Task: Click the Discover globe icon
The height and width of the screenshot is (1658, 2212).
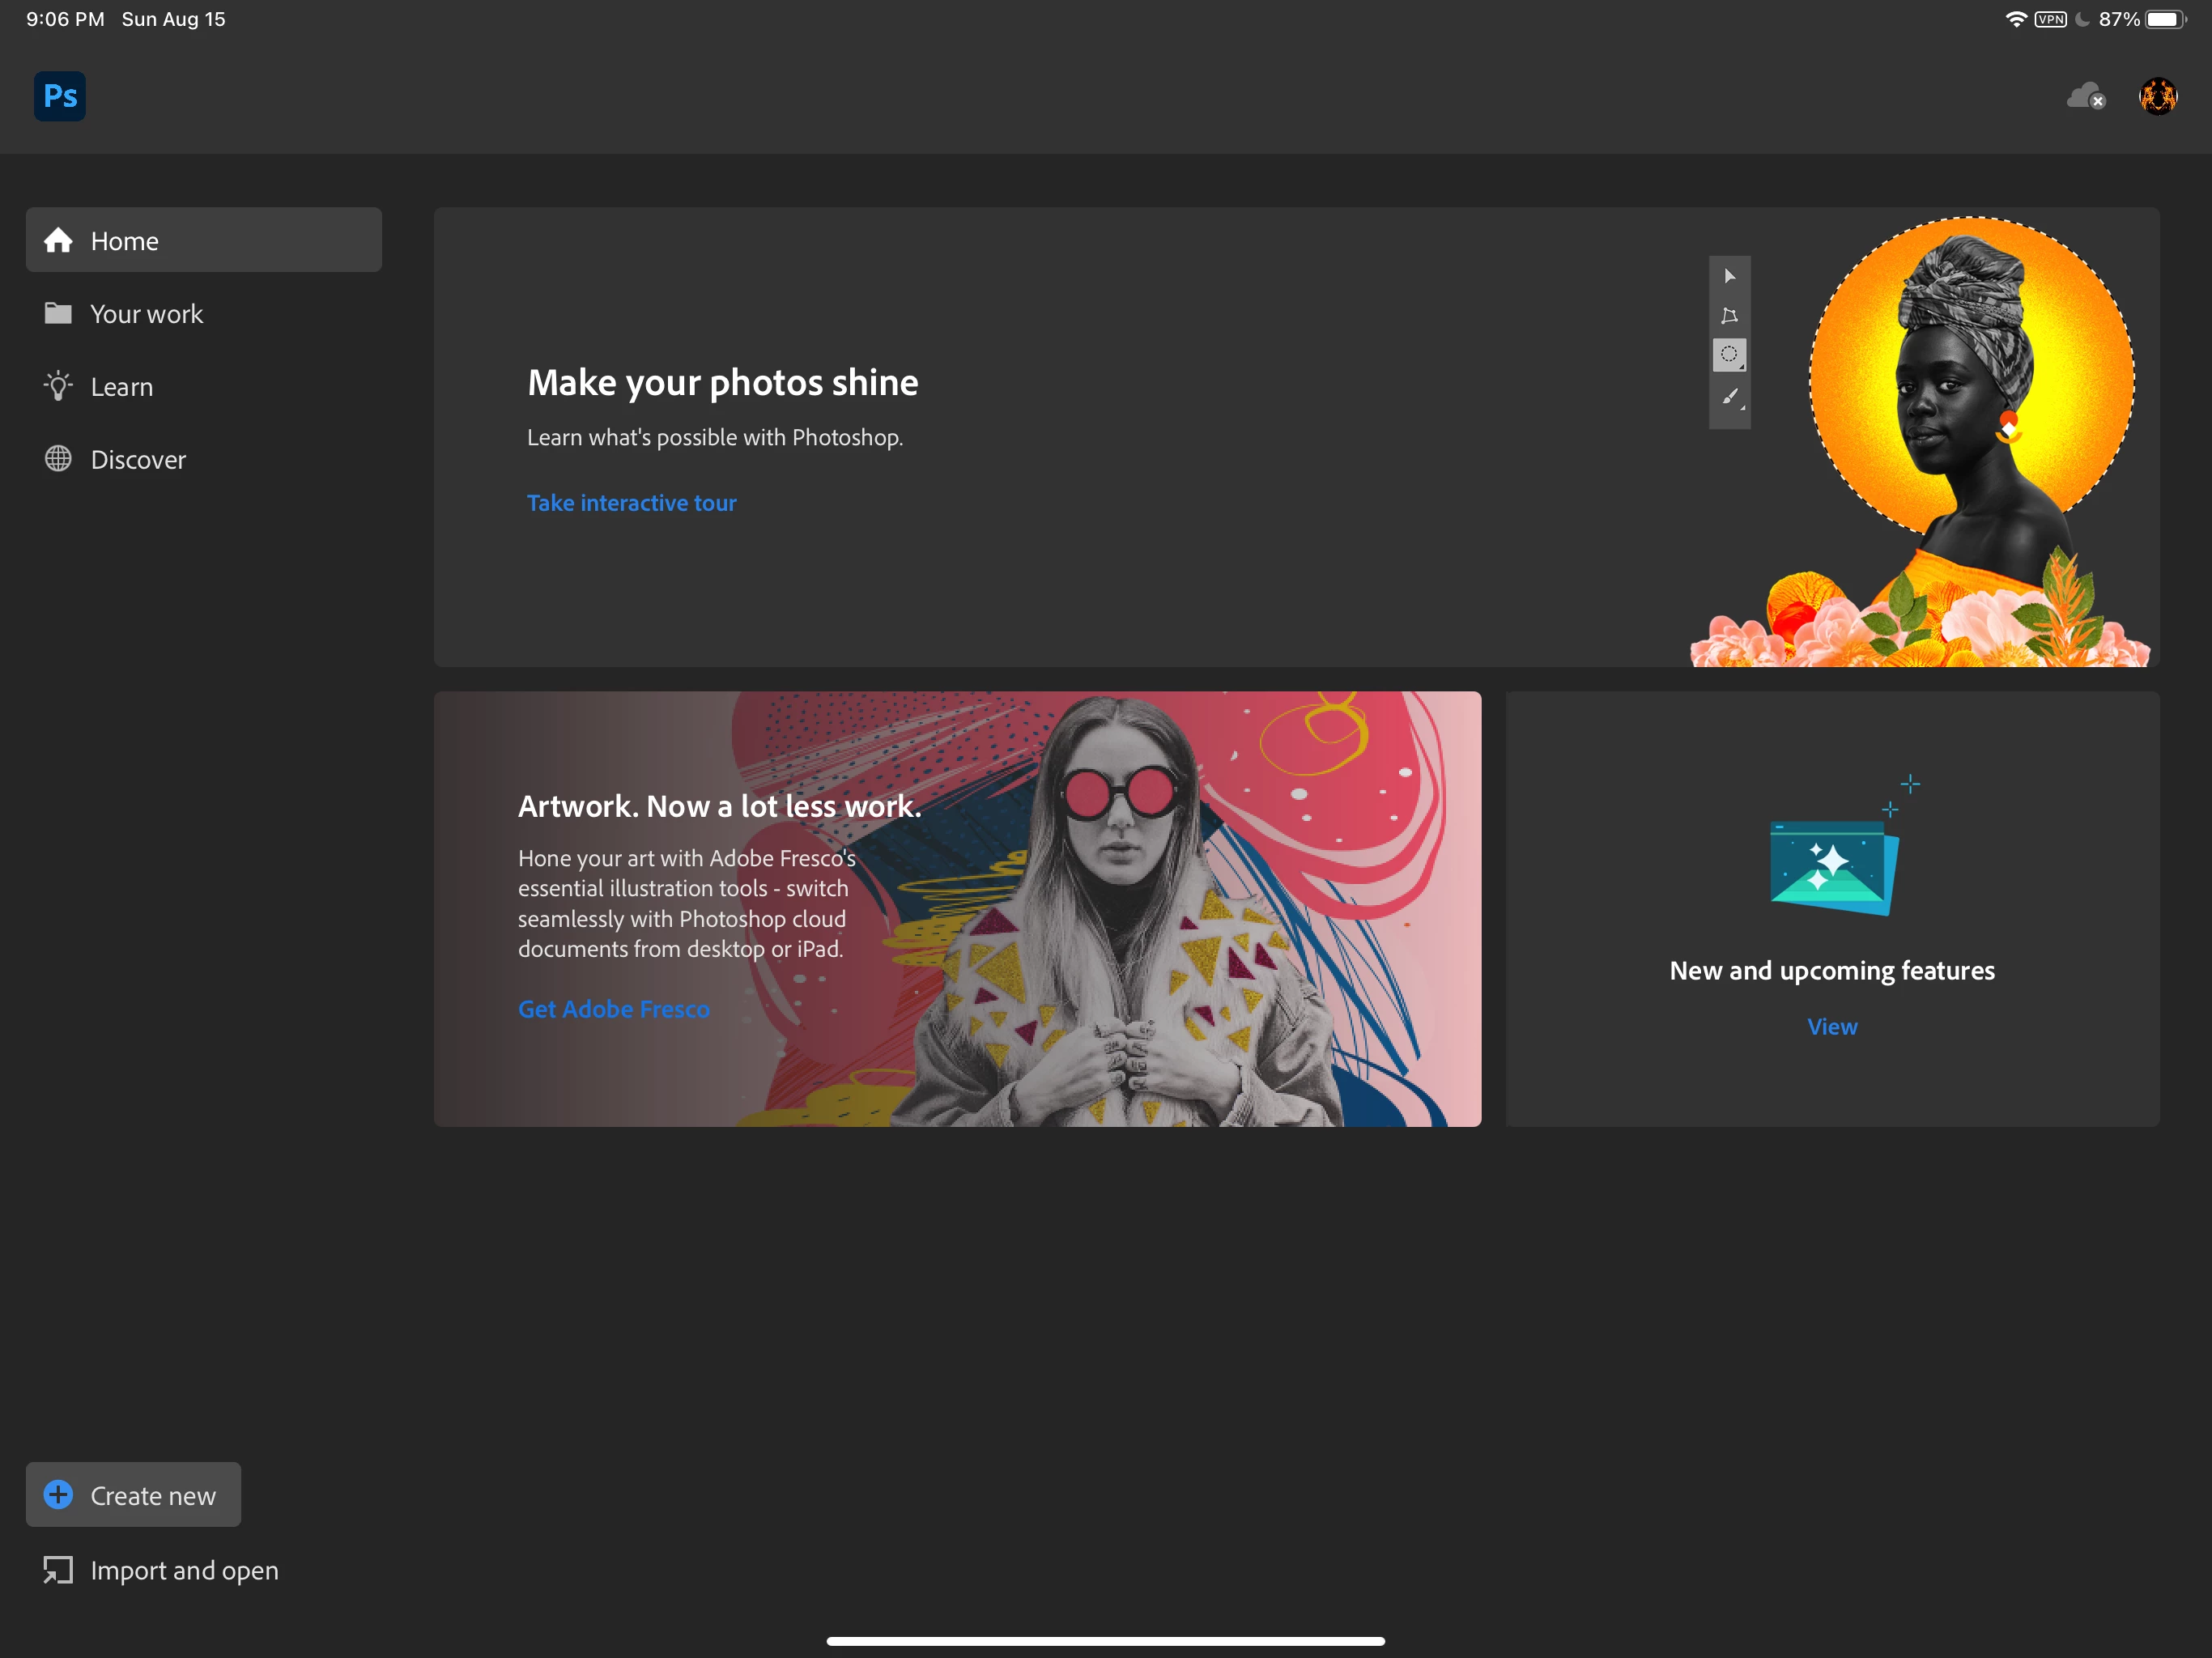Action: 58,459
